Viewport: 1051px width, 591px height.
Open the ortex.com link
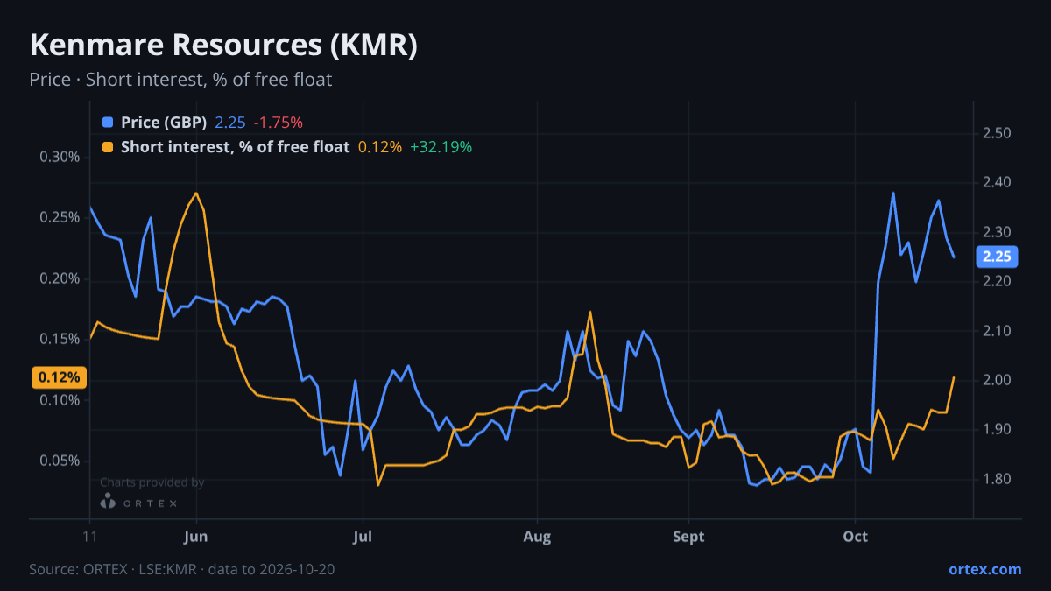985,569
